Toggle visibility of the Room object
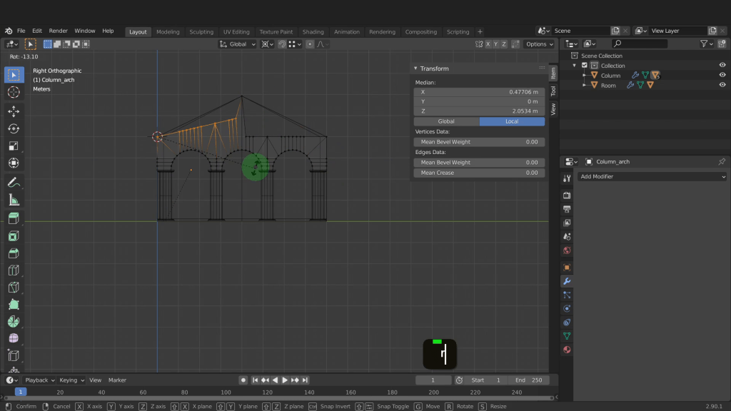The width and height of the screenshot is (731, 411). pos(722,85)
